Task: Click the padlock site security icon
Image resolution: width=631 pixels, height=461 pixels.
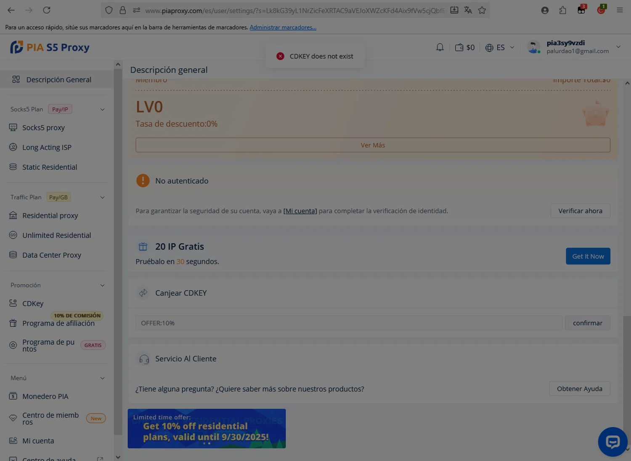Action: click(x=122, y=10)
